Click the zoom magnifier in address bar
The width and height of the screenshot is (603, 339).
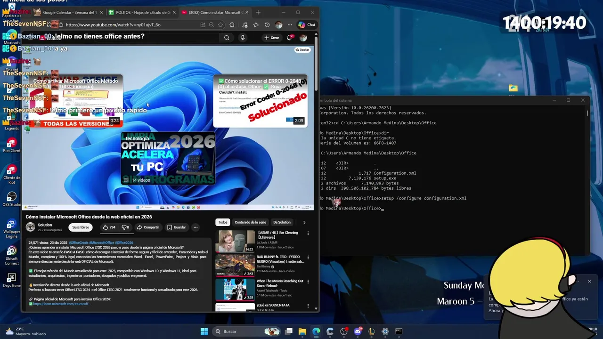[x=212, y=25]
